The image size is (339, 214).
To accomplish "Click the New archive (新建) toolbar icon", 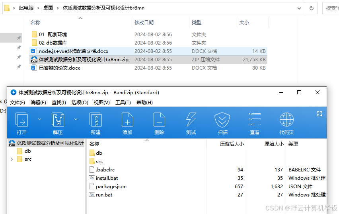I will click(95, 119).
